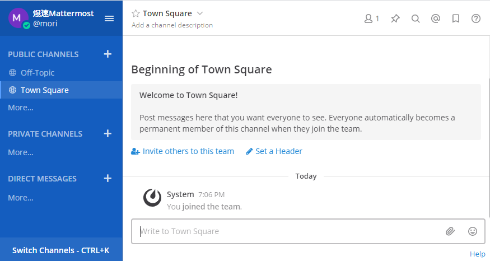Open the help question mark icon

(x=475, y=18)
